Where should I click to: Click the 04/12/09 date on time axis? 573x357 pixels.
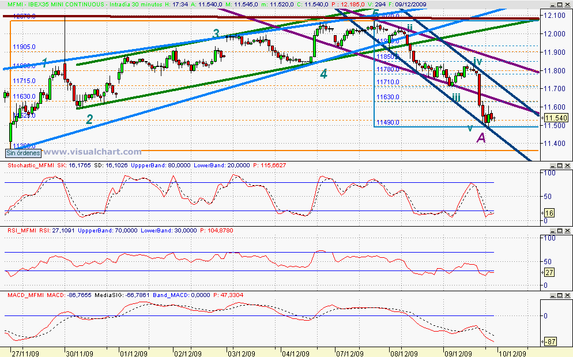click(295, 354)
